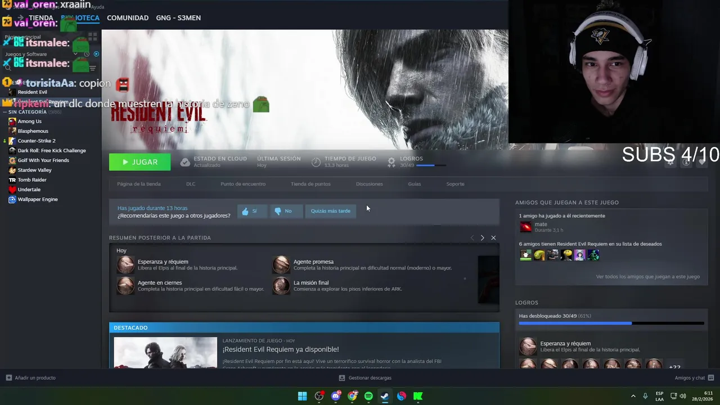The width and height of the screenshot is (720, 405).
Task: Click Quizás más tarde button
Action: [331, 211]
